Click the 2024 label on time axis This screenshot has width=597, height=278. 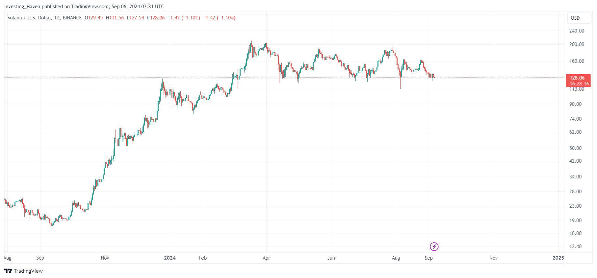coord(170,258)
